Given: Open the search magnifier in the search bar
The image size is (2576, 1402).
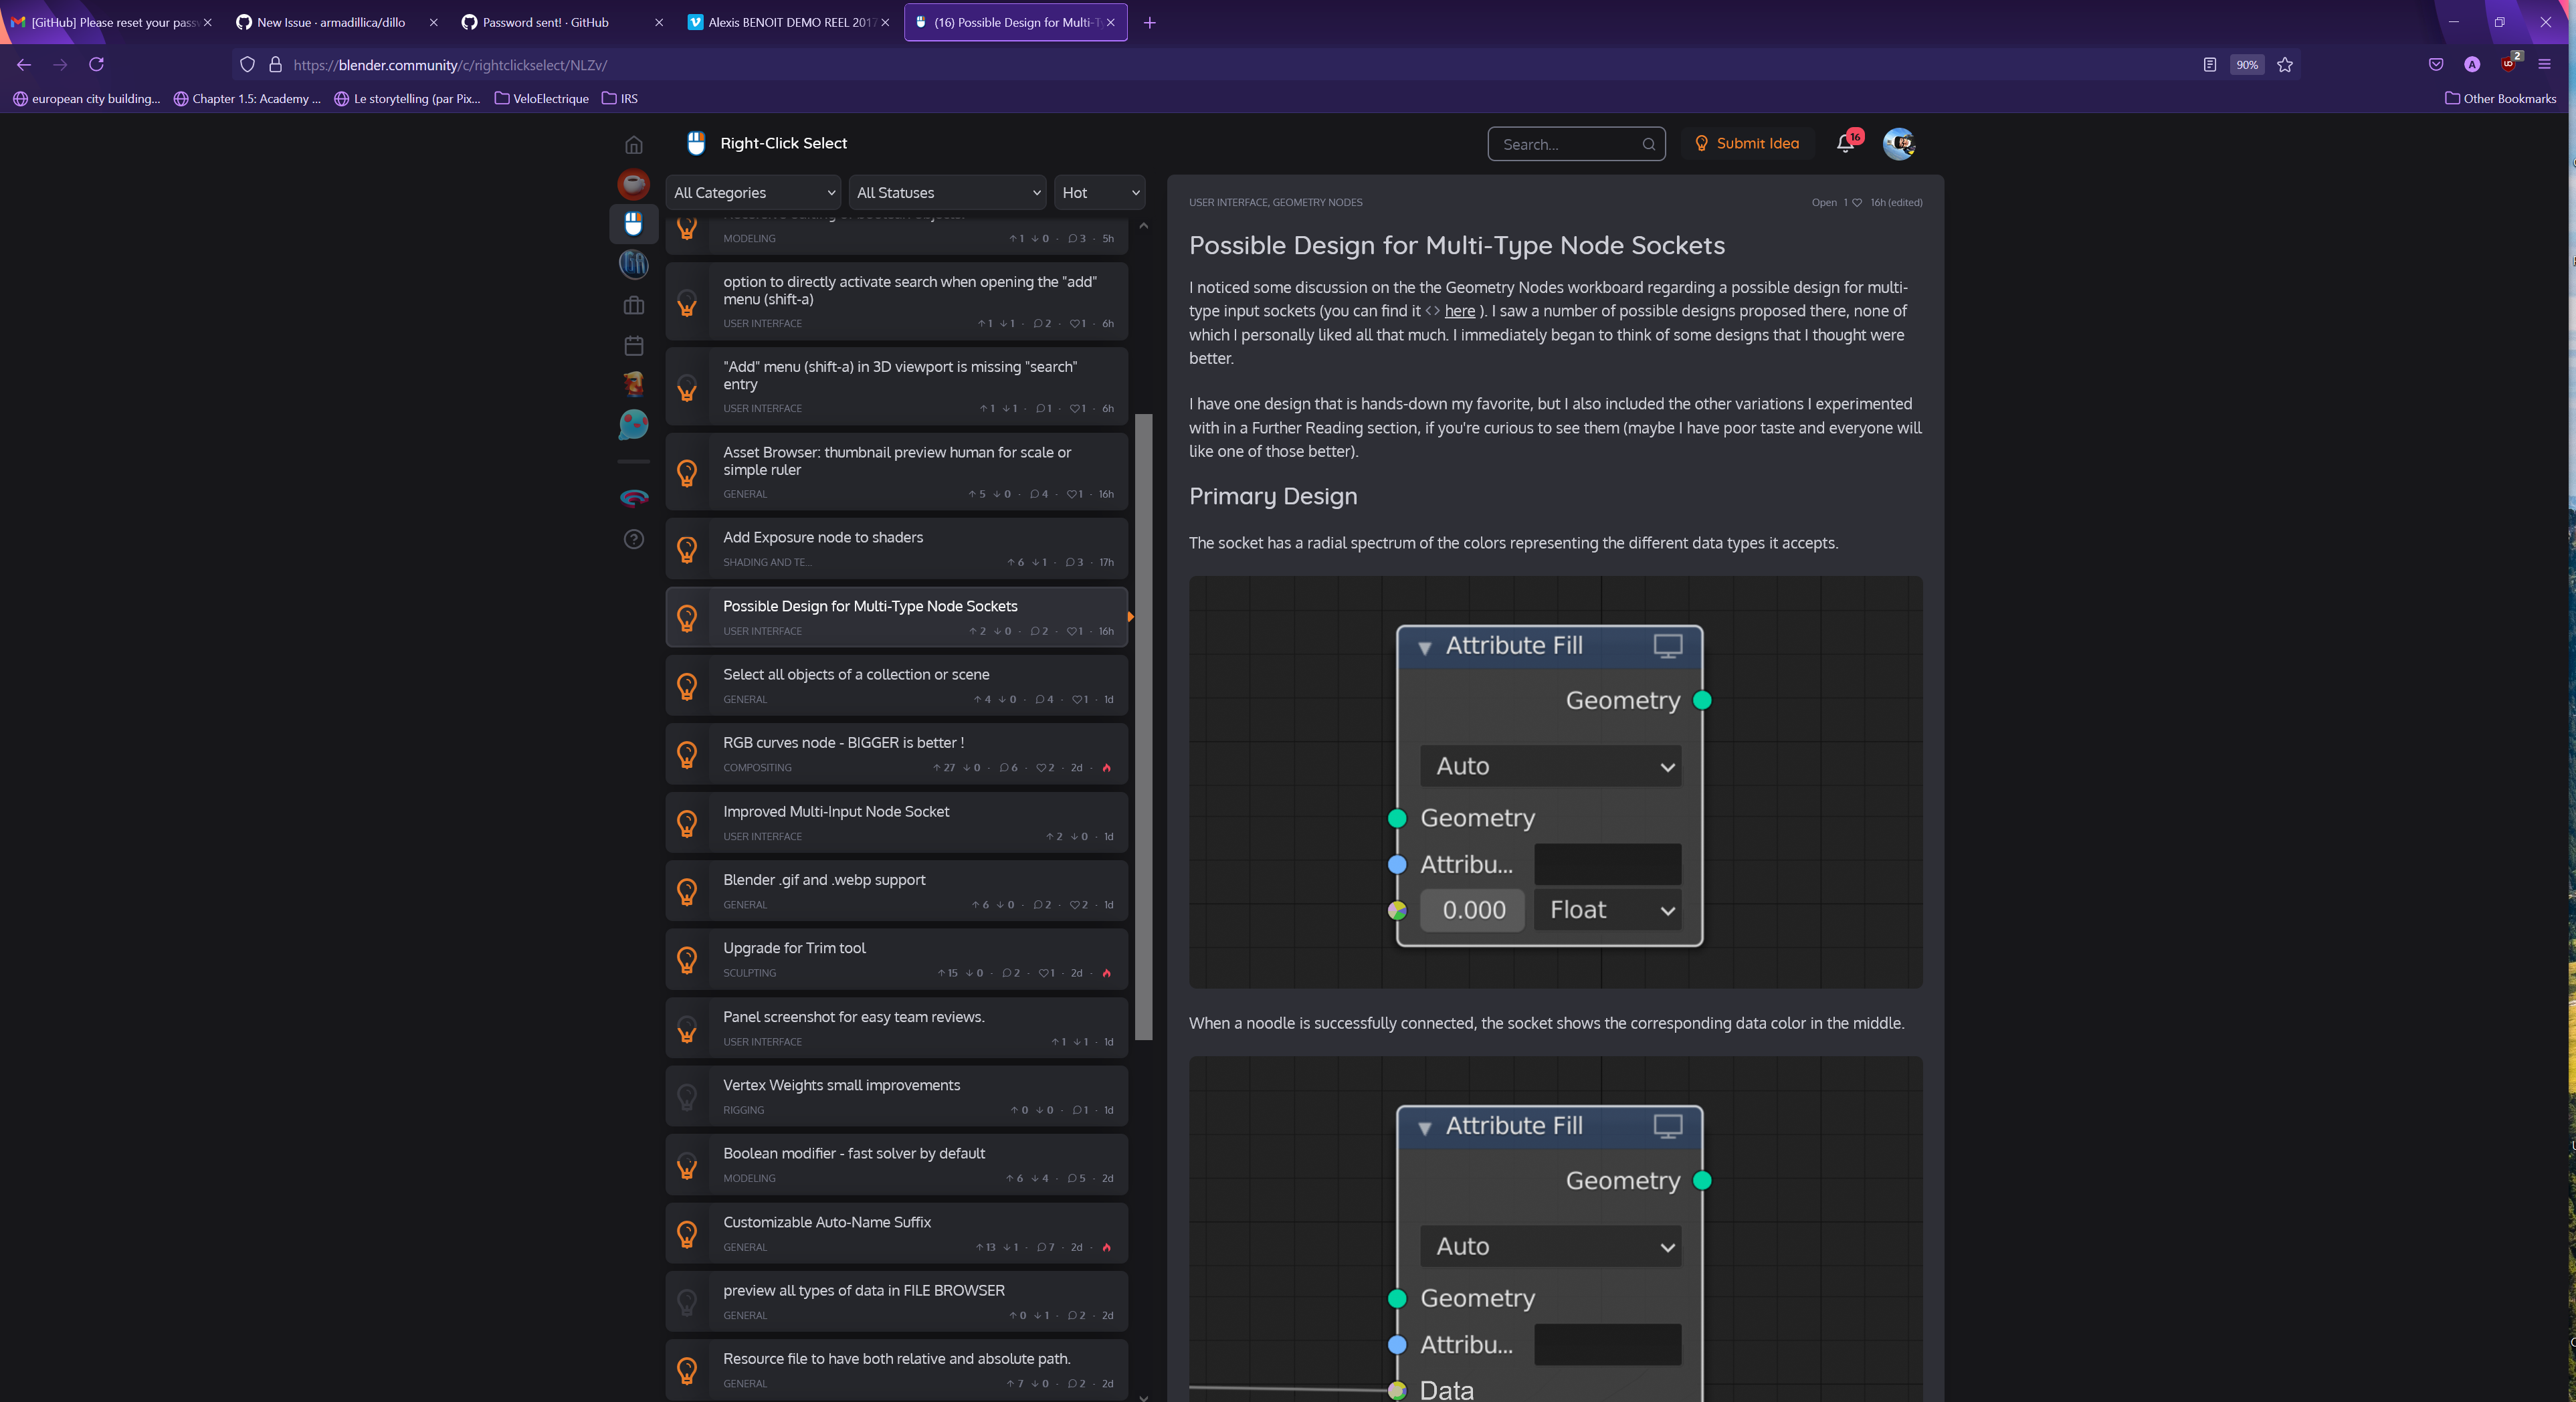Looking at the screenshot, I should pyautogui.click(x=1649, y=144).
